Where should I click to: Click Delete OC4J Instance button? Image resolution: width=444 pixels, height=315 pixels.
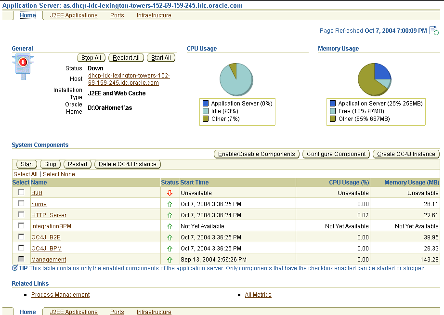(x=128, y=164)
